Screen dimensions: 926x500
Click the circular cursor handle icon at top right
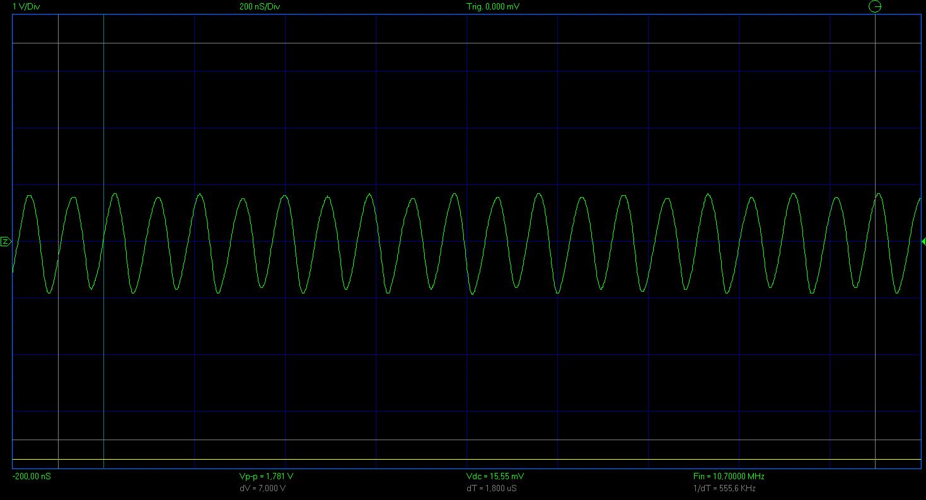point(875,7)
